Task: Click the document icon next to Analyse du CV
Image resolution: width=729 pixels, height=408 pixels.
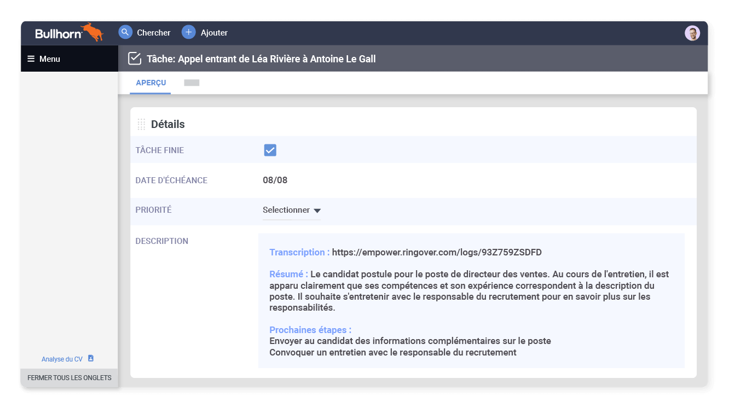Action: pos(91,358)
